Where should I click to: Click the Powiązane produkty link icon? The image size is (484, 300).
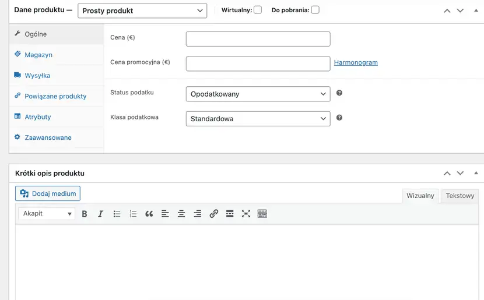[x=17, y=96]
